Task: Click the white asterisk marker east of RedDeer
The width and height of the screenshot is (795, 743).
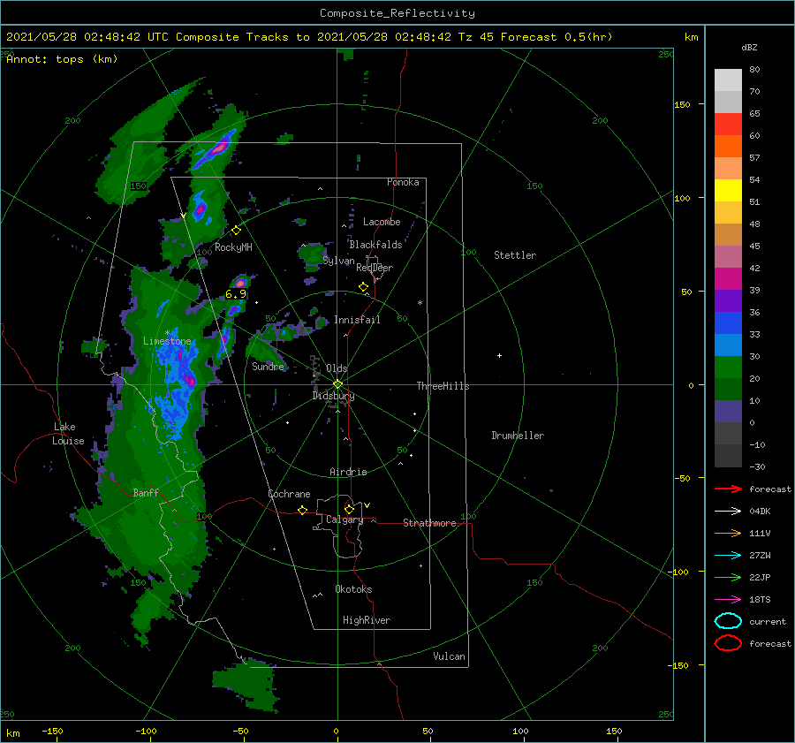Action: click(420, 303)
